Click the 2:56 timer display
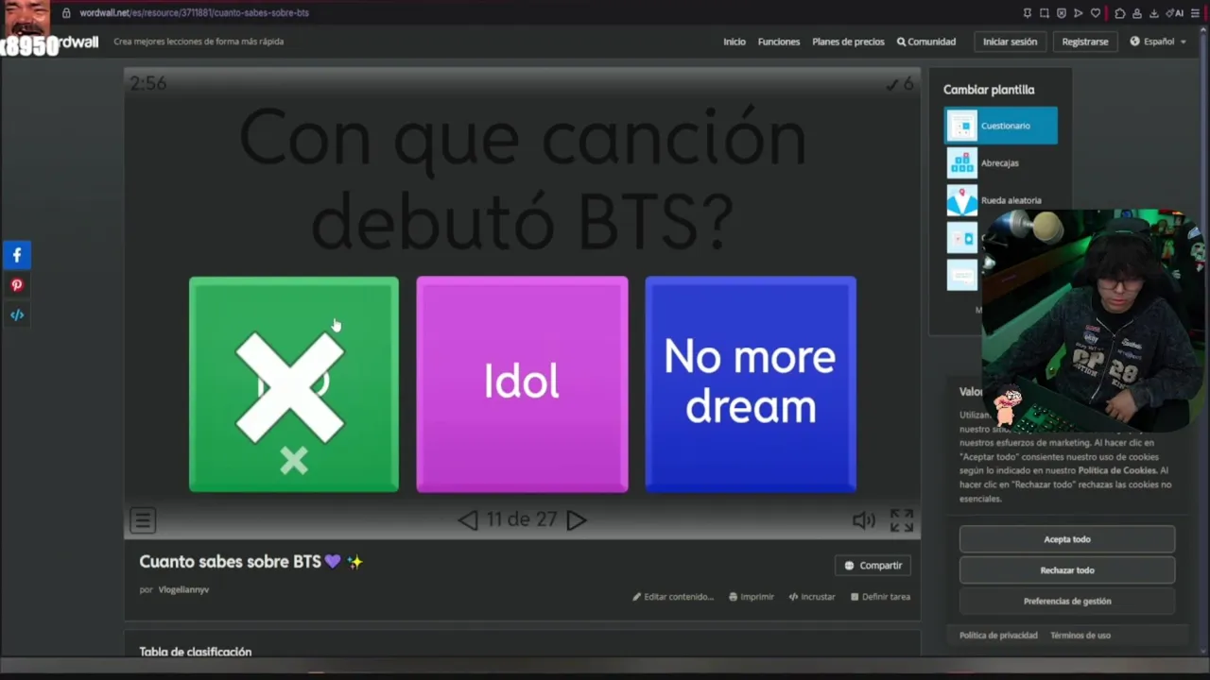This screenshot has width=1210, height=680. [x=148, y=83]
